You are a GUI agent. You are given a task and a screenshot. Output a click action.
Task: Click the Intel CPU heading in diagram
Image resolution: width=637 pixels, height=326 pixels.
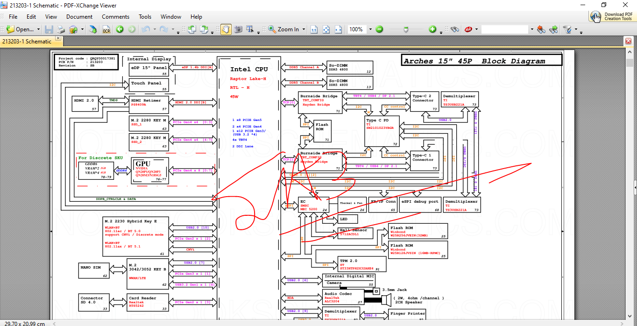(249, 70)
